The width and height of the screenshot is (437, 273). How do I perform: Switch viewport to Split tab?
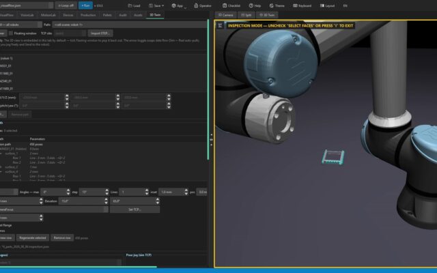coord(246,15)
